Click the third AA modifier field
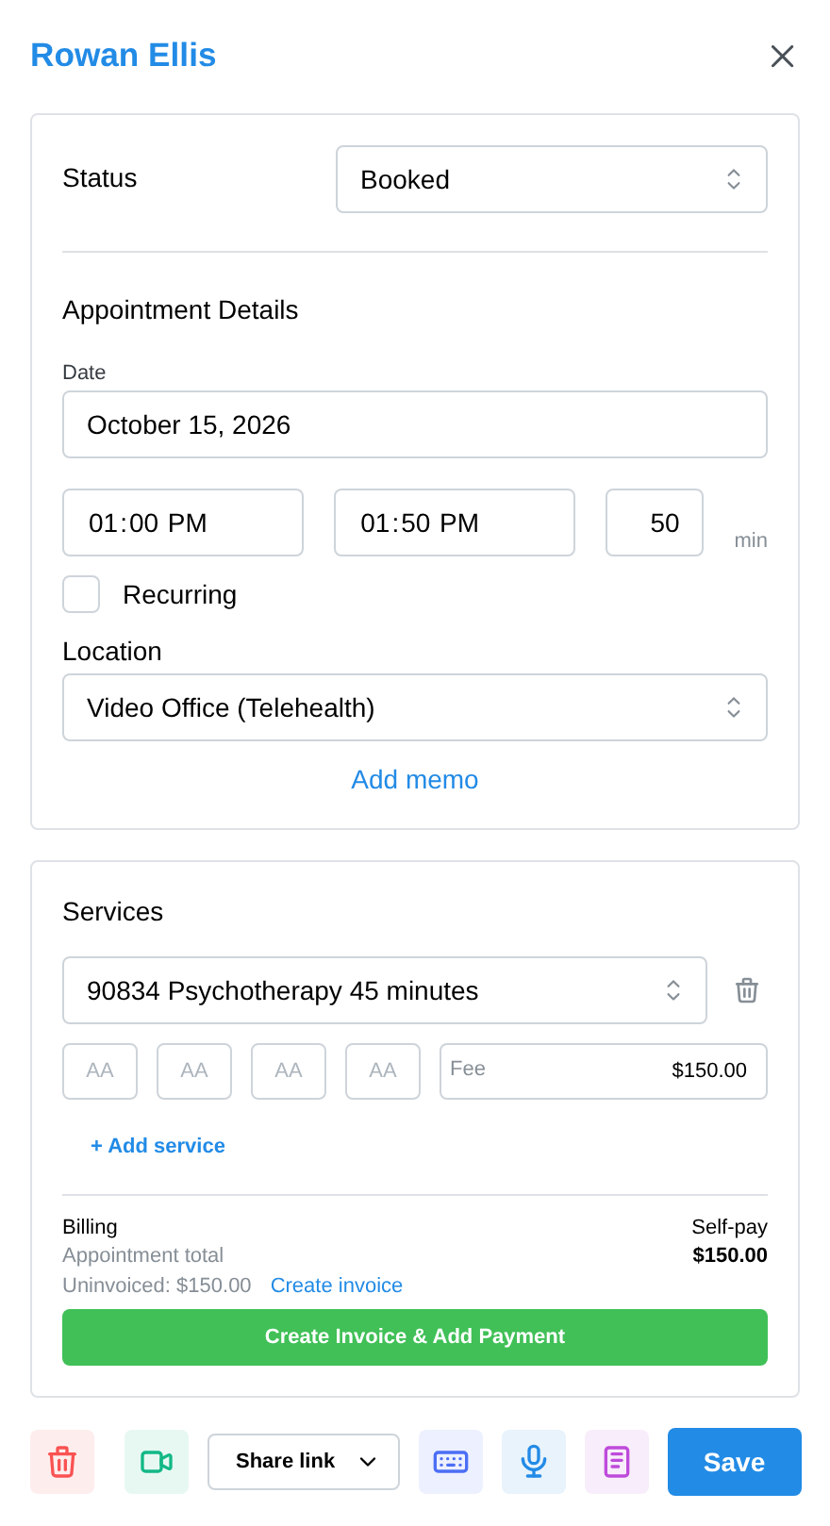The width and height of the screenshot is (830, 1526). (289, 1071)
